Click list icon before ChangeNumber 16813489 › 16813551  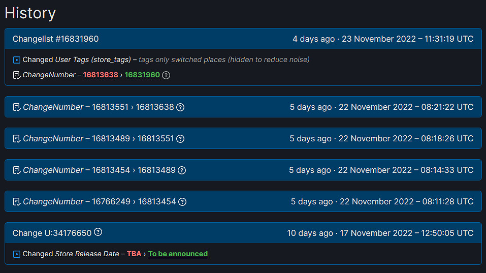click(x=16, y=139)
